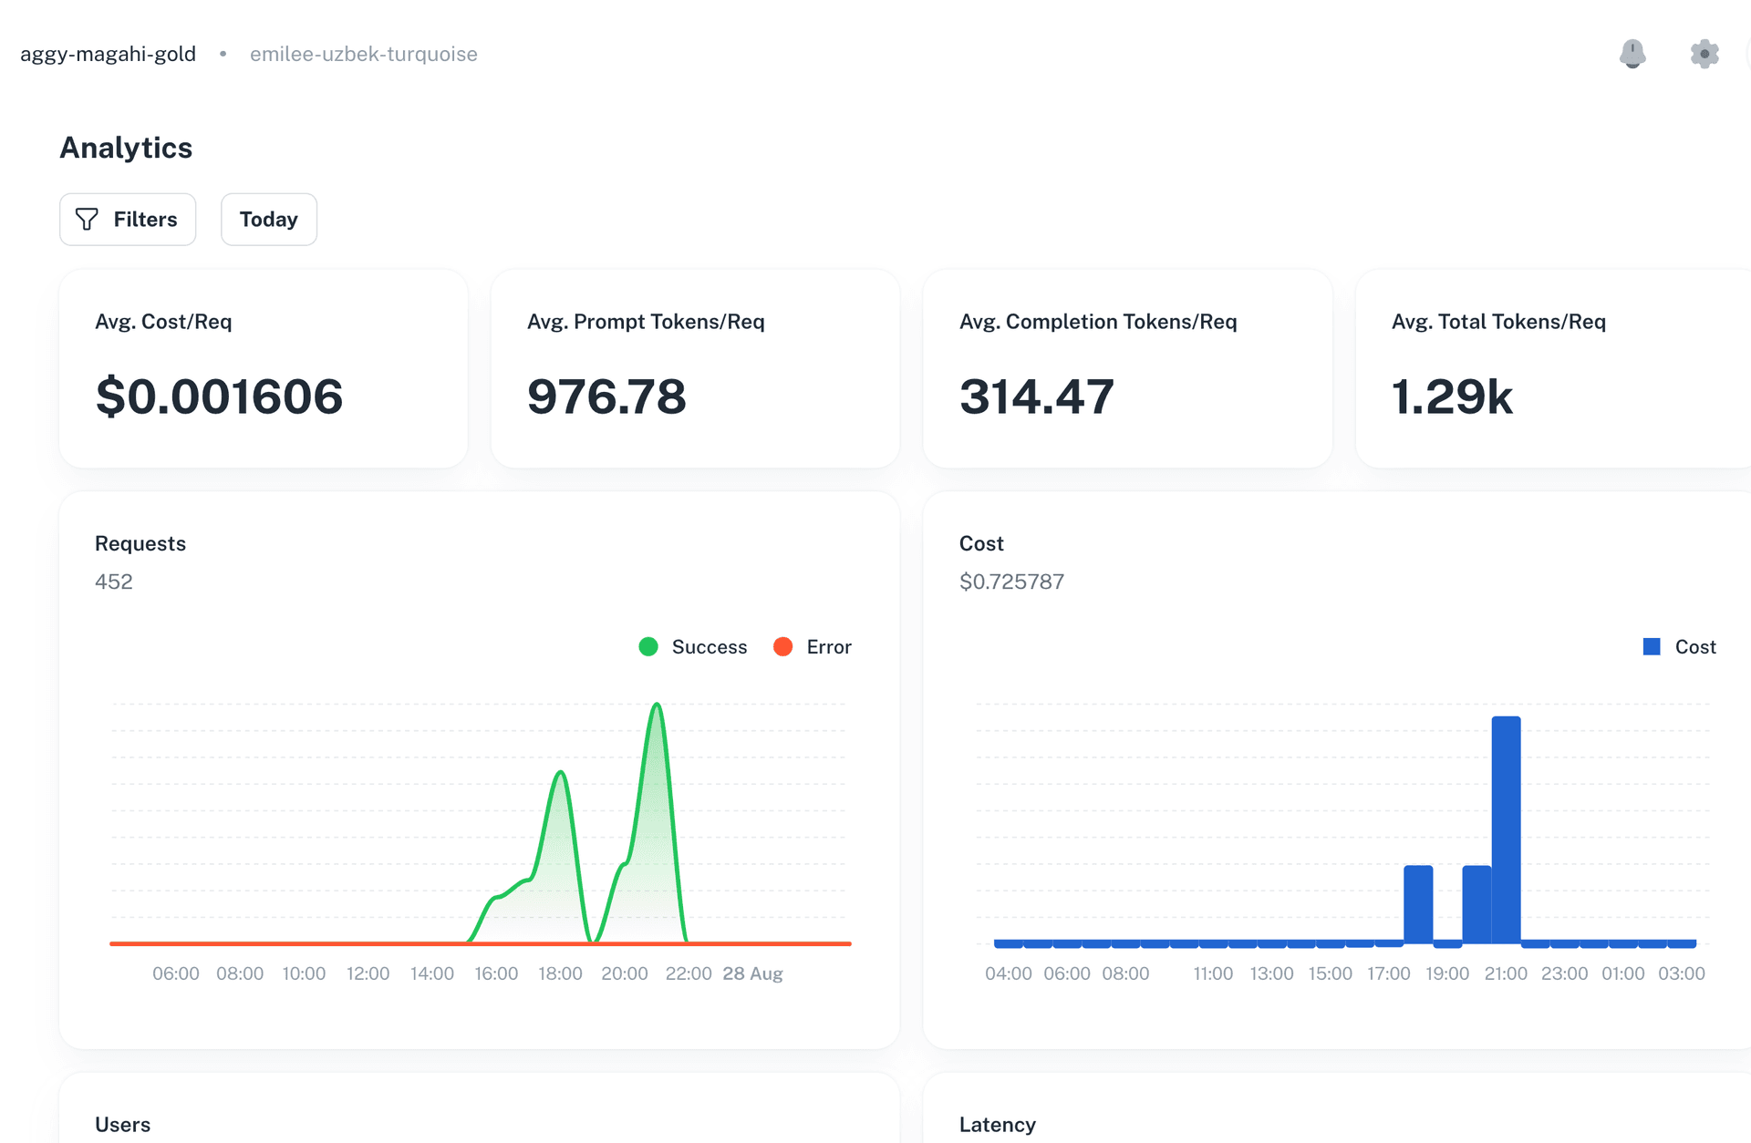Click the 28 Aug axis label

(753, 973)
